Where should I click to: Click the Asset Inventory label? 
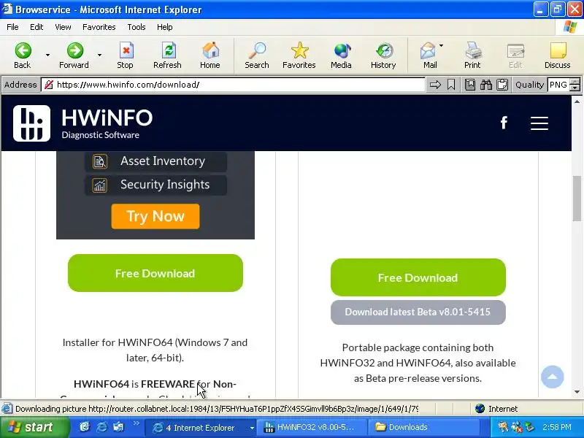pyautogui.click(x=163, y=161)
